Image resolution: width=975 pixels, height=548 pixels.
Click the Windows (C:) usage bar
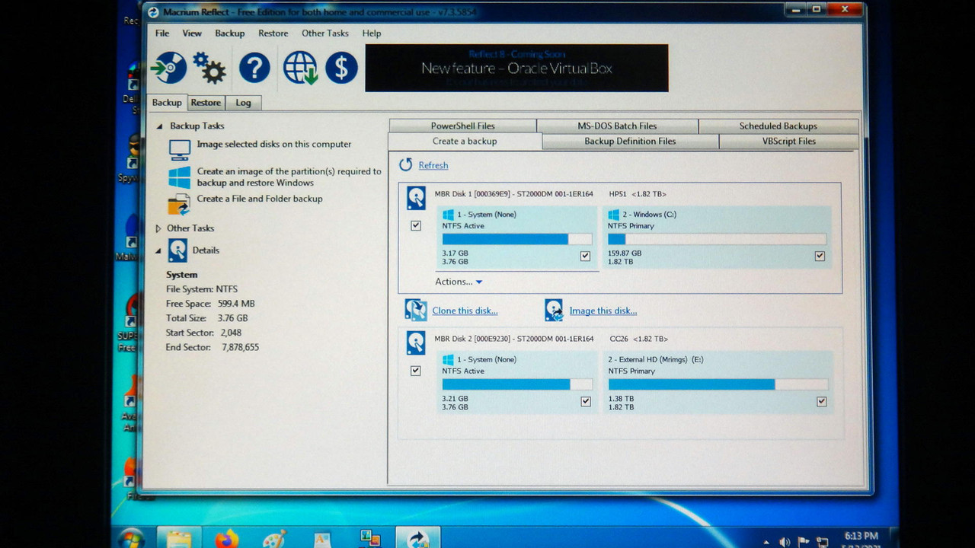click(717, 239)
